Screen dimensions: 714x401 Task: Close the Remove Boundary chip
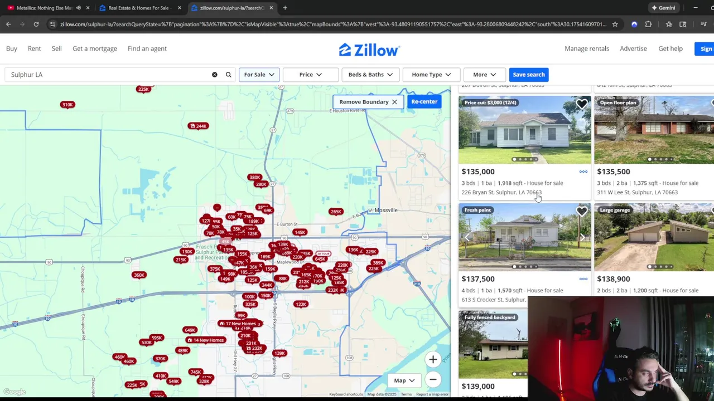pyautogui.click(x=394, y=102)
